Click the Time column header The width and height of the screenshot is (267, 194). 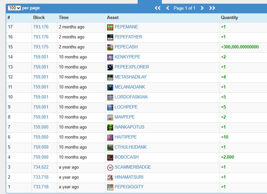click(x=64, y=17)
